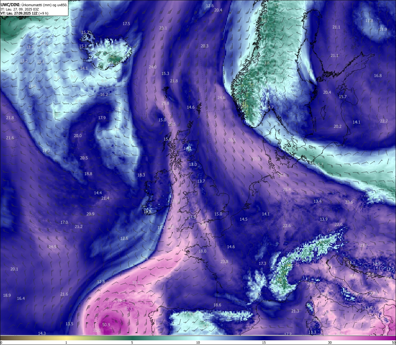The width and height of the screenshot is (396, 345).
Task: Click the VT valid time line 12Z (+9 h)
Action: [x=24, y=13]
